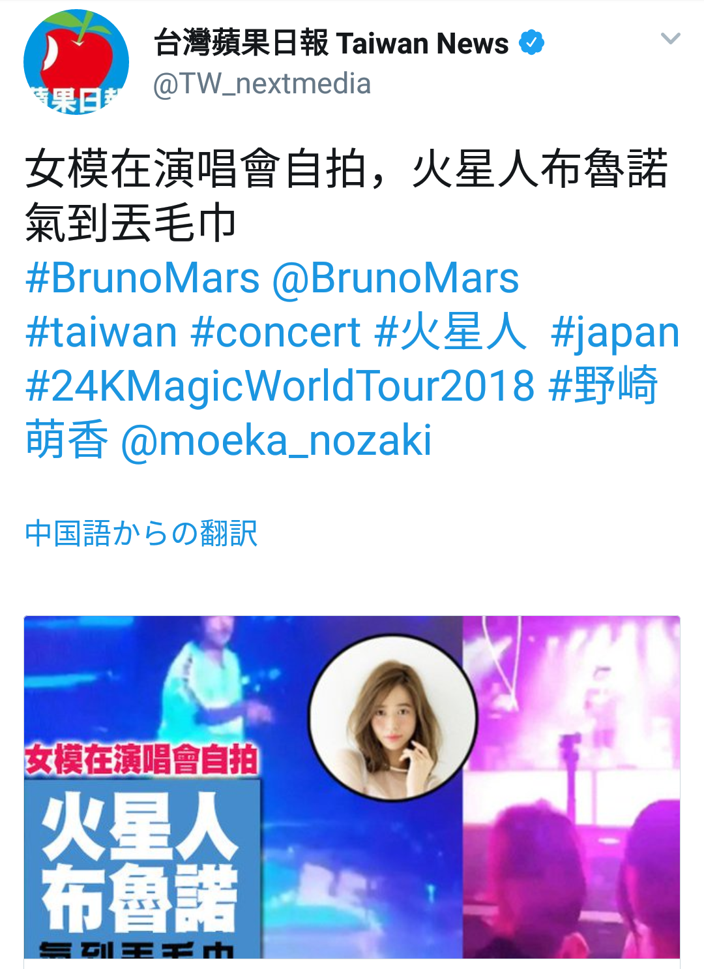The height and width of the screenshot is (969, 704).
Task: Tap the #BrunoMars hashtag
Action: pyautogui.click(x=143, y=279)
